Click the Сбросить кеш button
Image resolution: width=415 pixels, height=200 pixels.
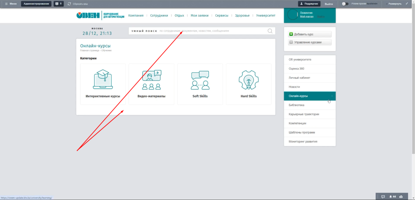(x=77, y=4)
